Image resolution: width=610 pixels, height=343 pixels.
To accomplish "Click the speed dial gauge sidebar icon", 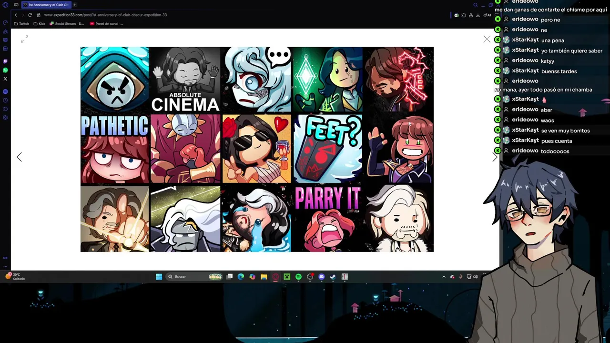I will pos(5,22).
